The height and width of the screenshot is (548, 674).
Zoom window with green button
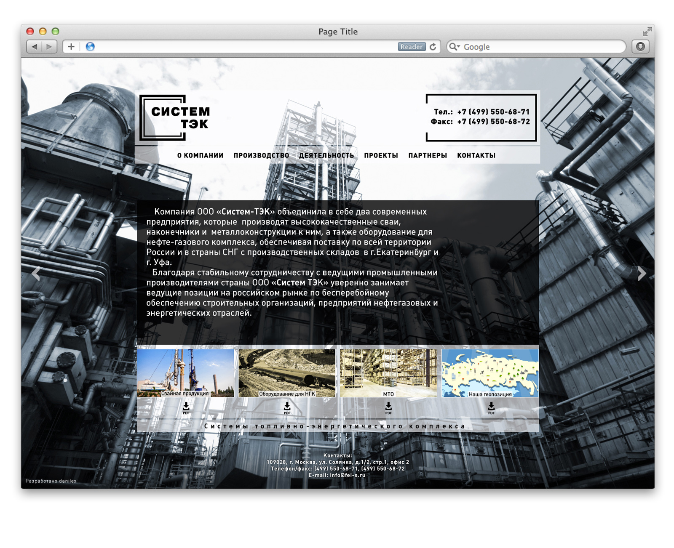[x=55, y=31]
